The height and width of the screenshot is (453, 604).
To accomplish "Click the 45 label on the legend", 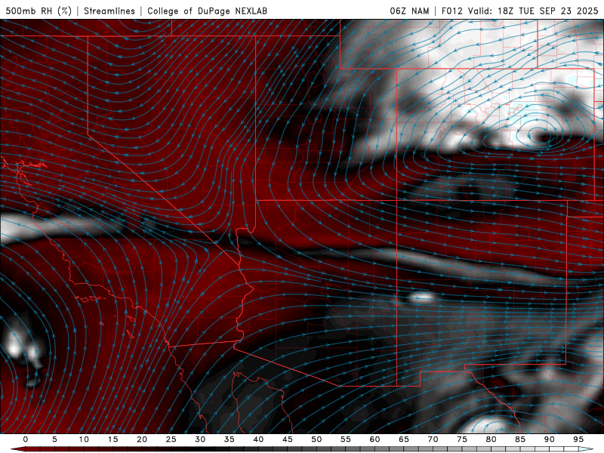I will click(288, 439).
